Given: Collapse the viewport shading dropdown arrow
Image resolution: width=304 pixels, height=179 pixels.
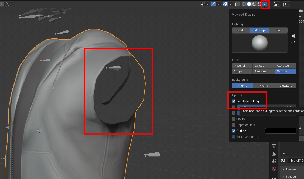Looking at the screenshot, I should 265,4.
